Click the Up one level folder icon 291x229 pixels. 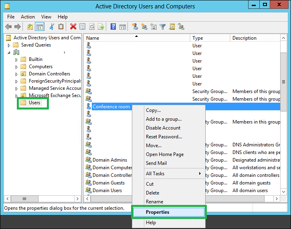click(x=30, y=27)
